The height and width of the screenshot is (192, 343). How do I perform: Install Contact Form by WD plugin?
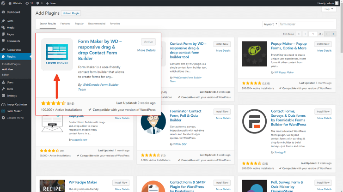click(222, 44)
